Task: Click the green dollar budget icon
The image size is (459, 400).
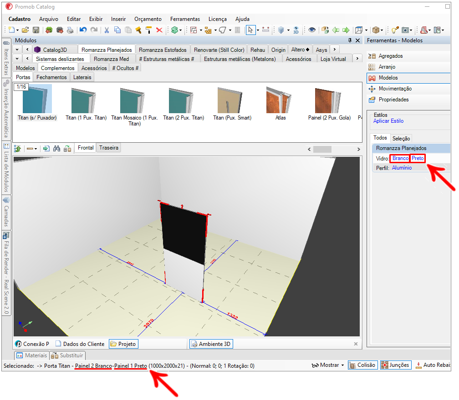Action: tap(174, 30)
